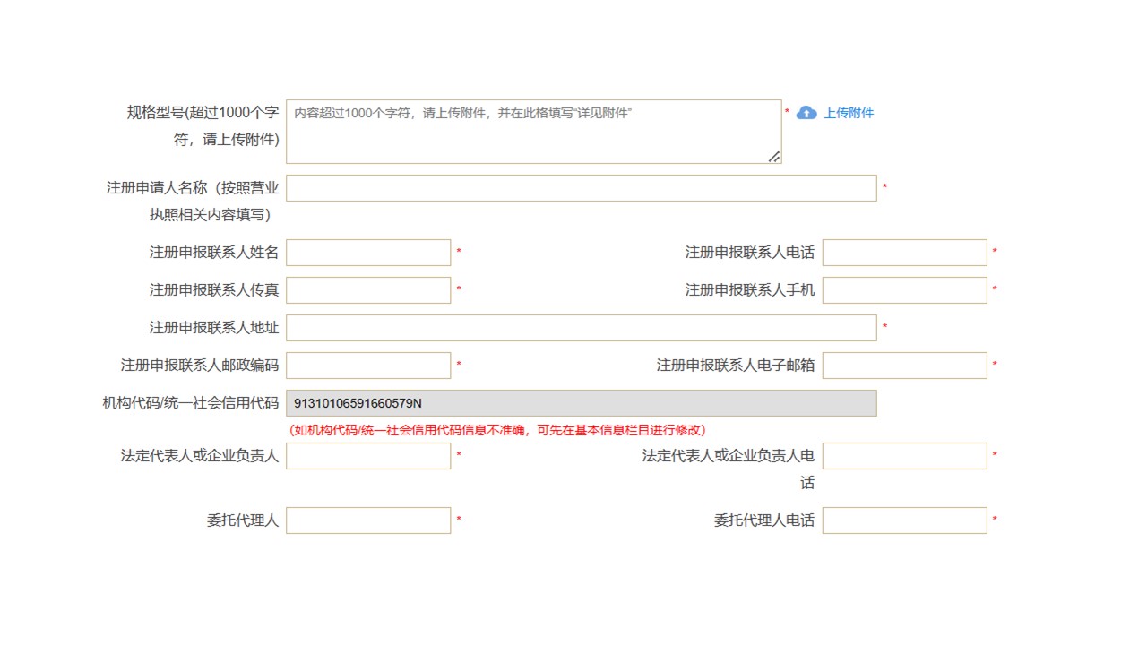Click the 注册申报联系人地址 input field

coord(581,328)
